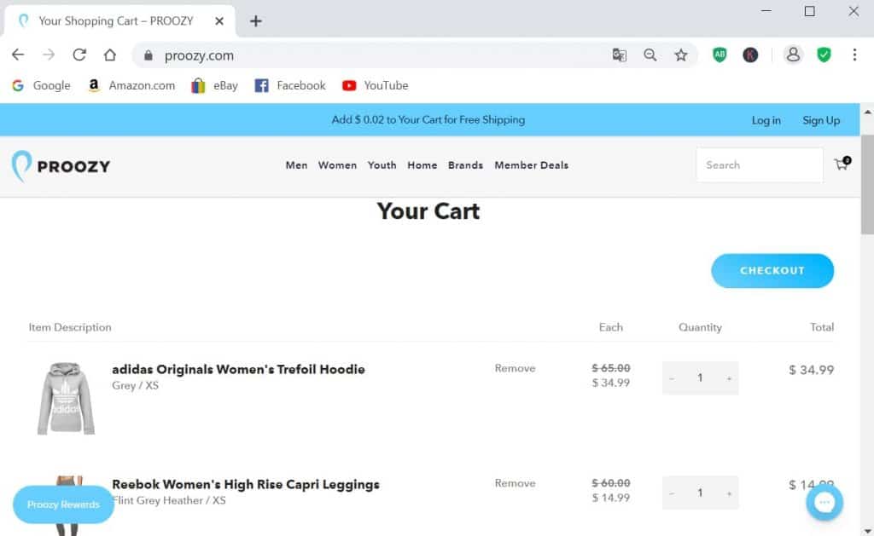Bookmark this page with the star icon
This screenshot has height=536, width=874.
tap(680, 55)
